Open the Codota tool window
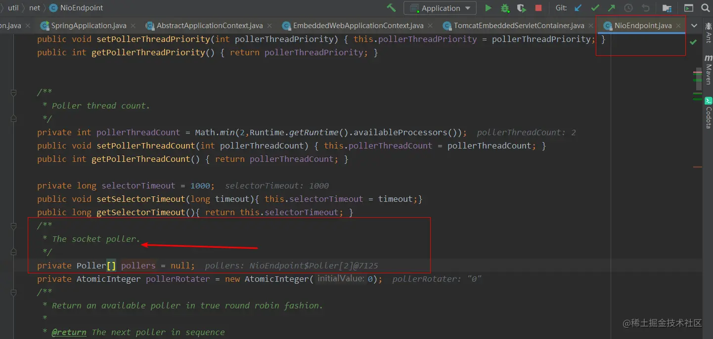 708,113
